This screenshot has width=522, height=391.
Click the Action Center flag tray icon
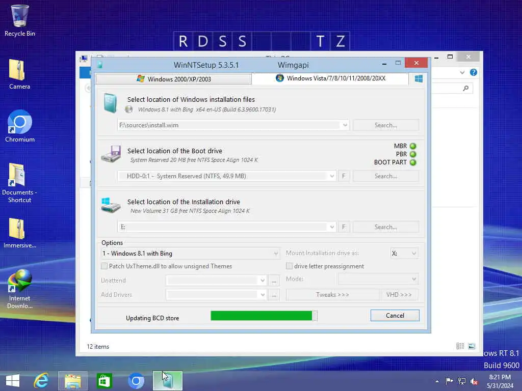coord(449,381)
